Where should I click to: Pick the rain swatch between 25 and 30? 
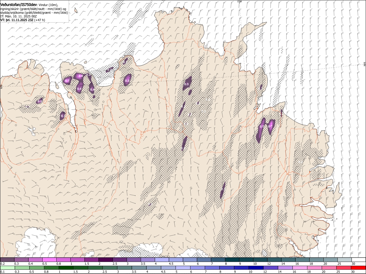[x=344, y=268]
